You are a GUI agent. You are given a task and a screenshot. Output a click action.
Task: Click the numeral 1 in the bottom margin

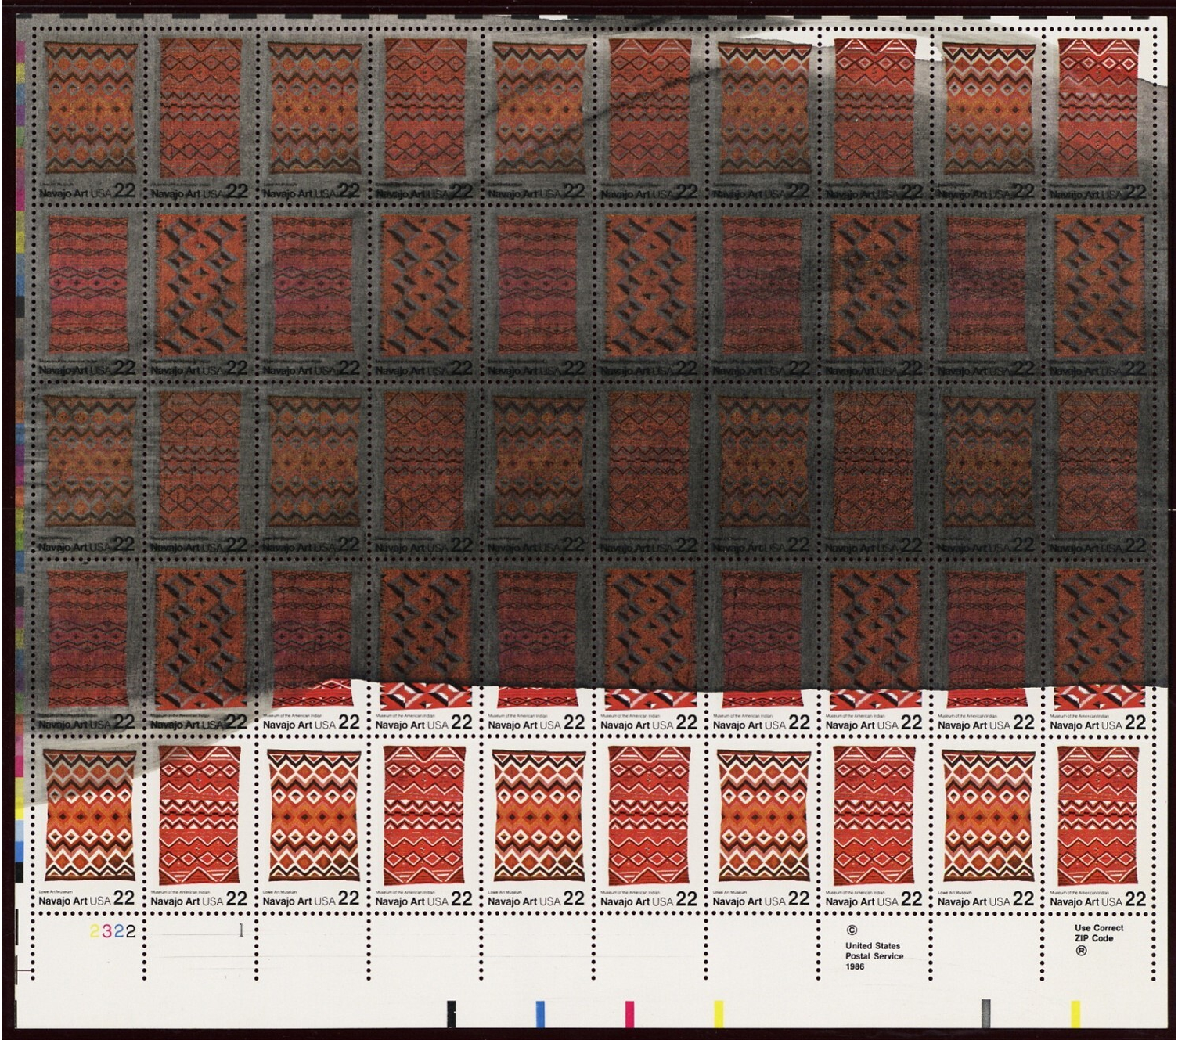241,930
